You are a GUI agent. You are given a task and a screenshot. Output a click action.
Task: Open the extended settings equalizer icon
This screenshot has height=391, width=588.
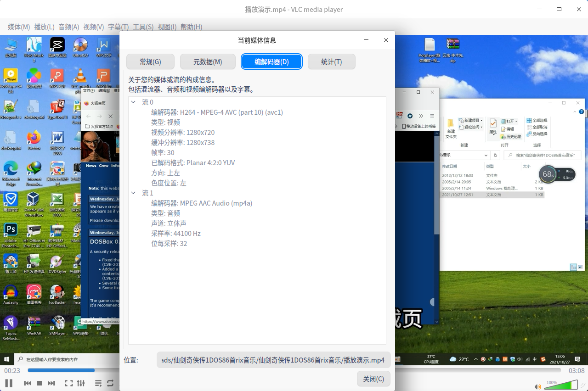[x=81, y=383]
